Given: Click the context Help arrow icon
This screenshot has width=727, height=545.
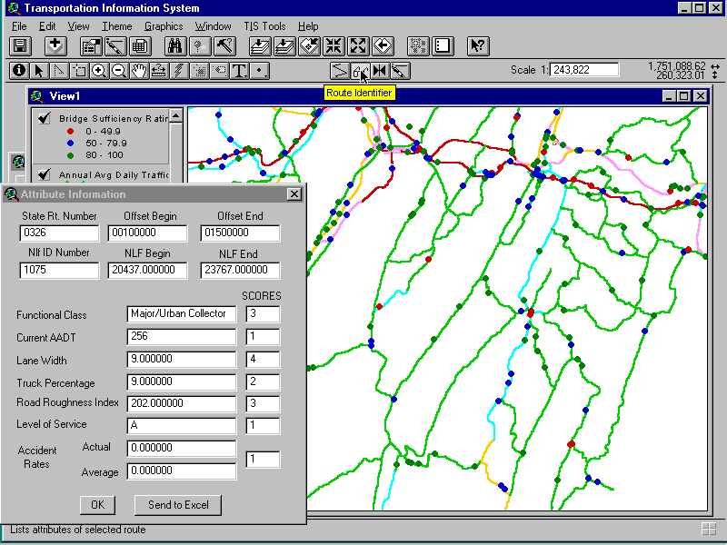Looking at the screenshot, I should tap(478, 46).
